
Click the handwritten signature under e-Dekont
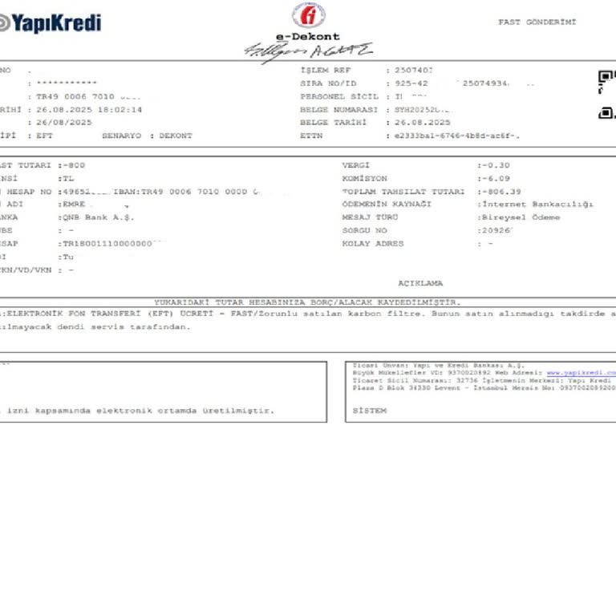point(308,52)
